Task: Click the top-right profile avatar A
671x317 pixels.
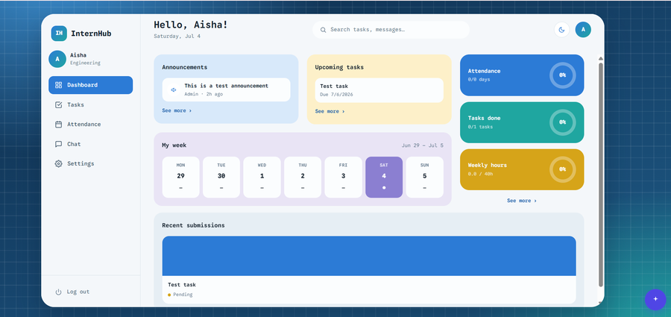Action: coord(583,30)
